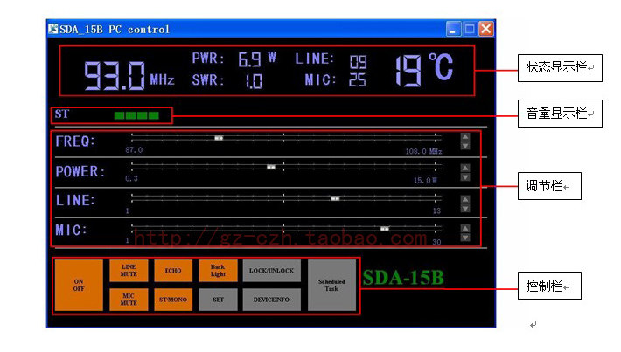Click the MIC level down arrow
The width and height of the screenshot is (621, 352).
[x=465, y=238]
